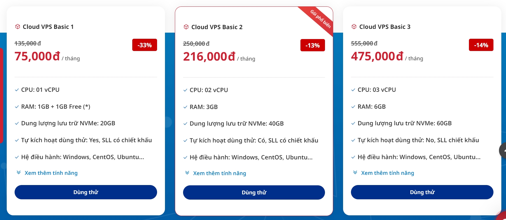Click the checkmark beside Hệ điều hành on Basic 1

[16, 157]
